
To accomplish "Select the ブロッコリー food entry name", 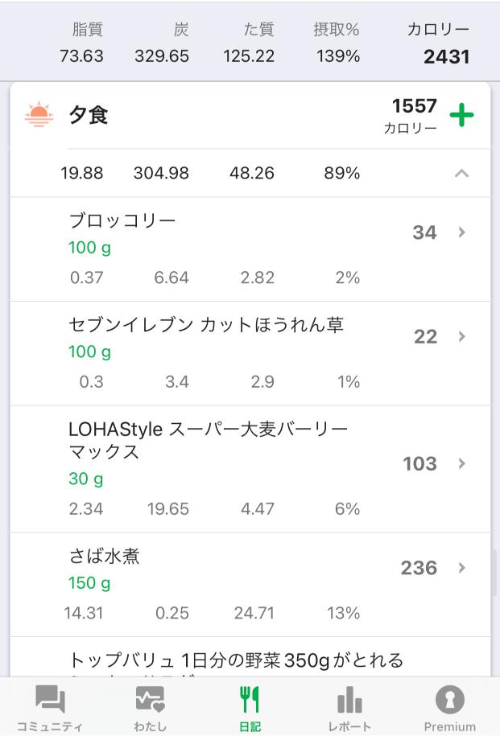I will coord(122,220).
